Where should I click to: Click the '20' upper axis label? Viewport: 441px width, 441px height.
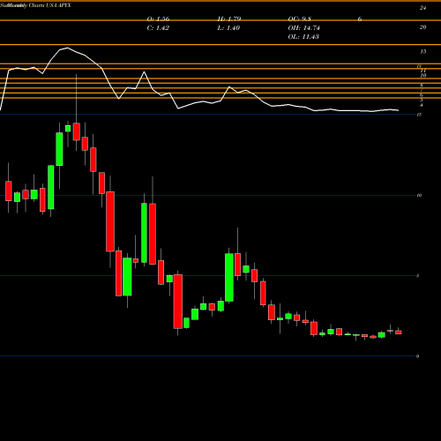[422, 27]
